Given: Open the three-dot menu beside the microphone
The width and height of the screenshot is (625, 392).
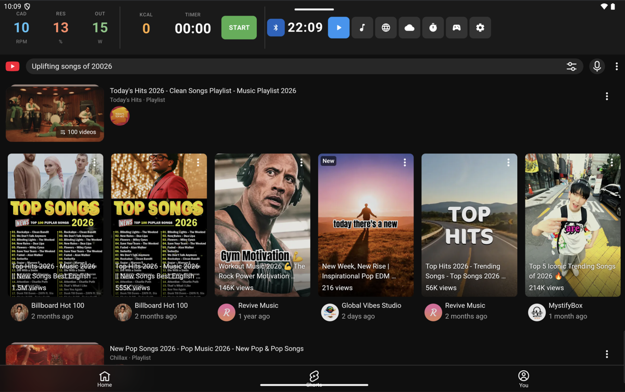Looking at the screenshot, I should tap(617, 66).
